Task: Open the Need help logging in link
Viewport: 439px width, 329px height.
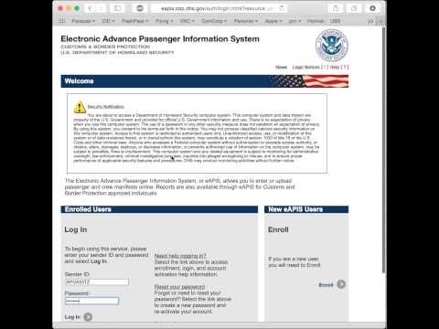Action: (x=180, y=256)
